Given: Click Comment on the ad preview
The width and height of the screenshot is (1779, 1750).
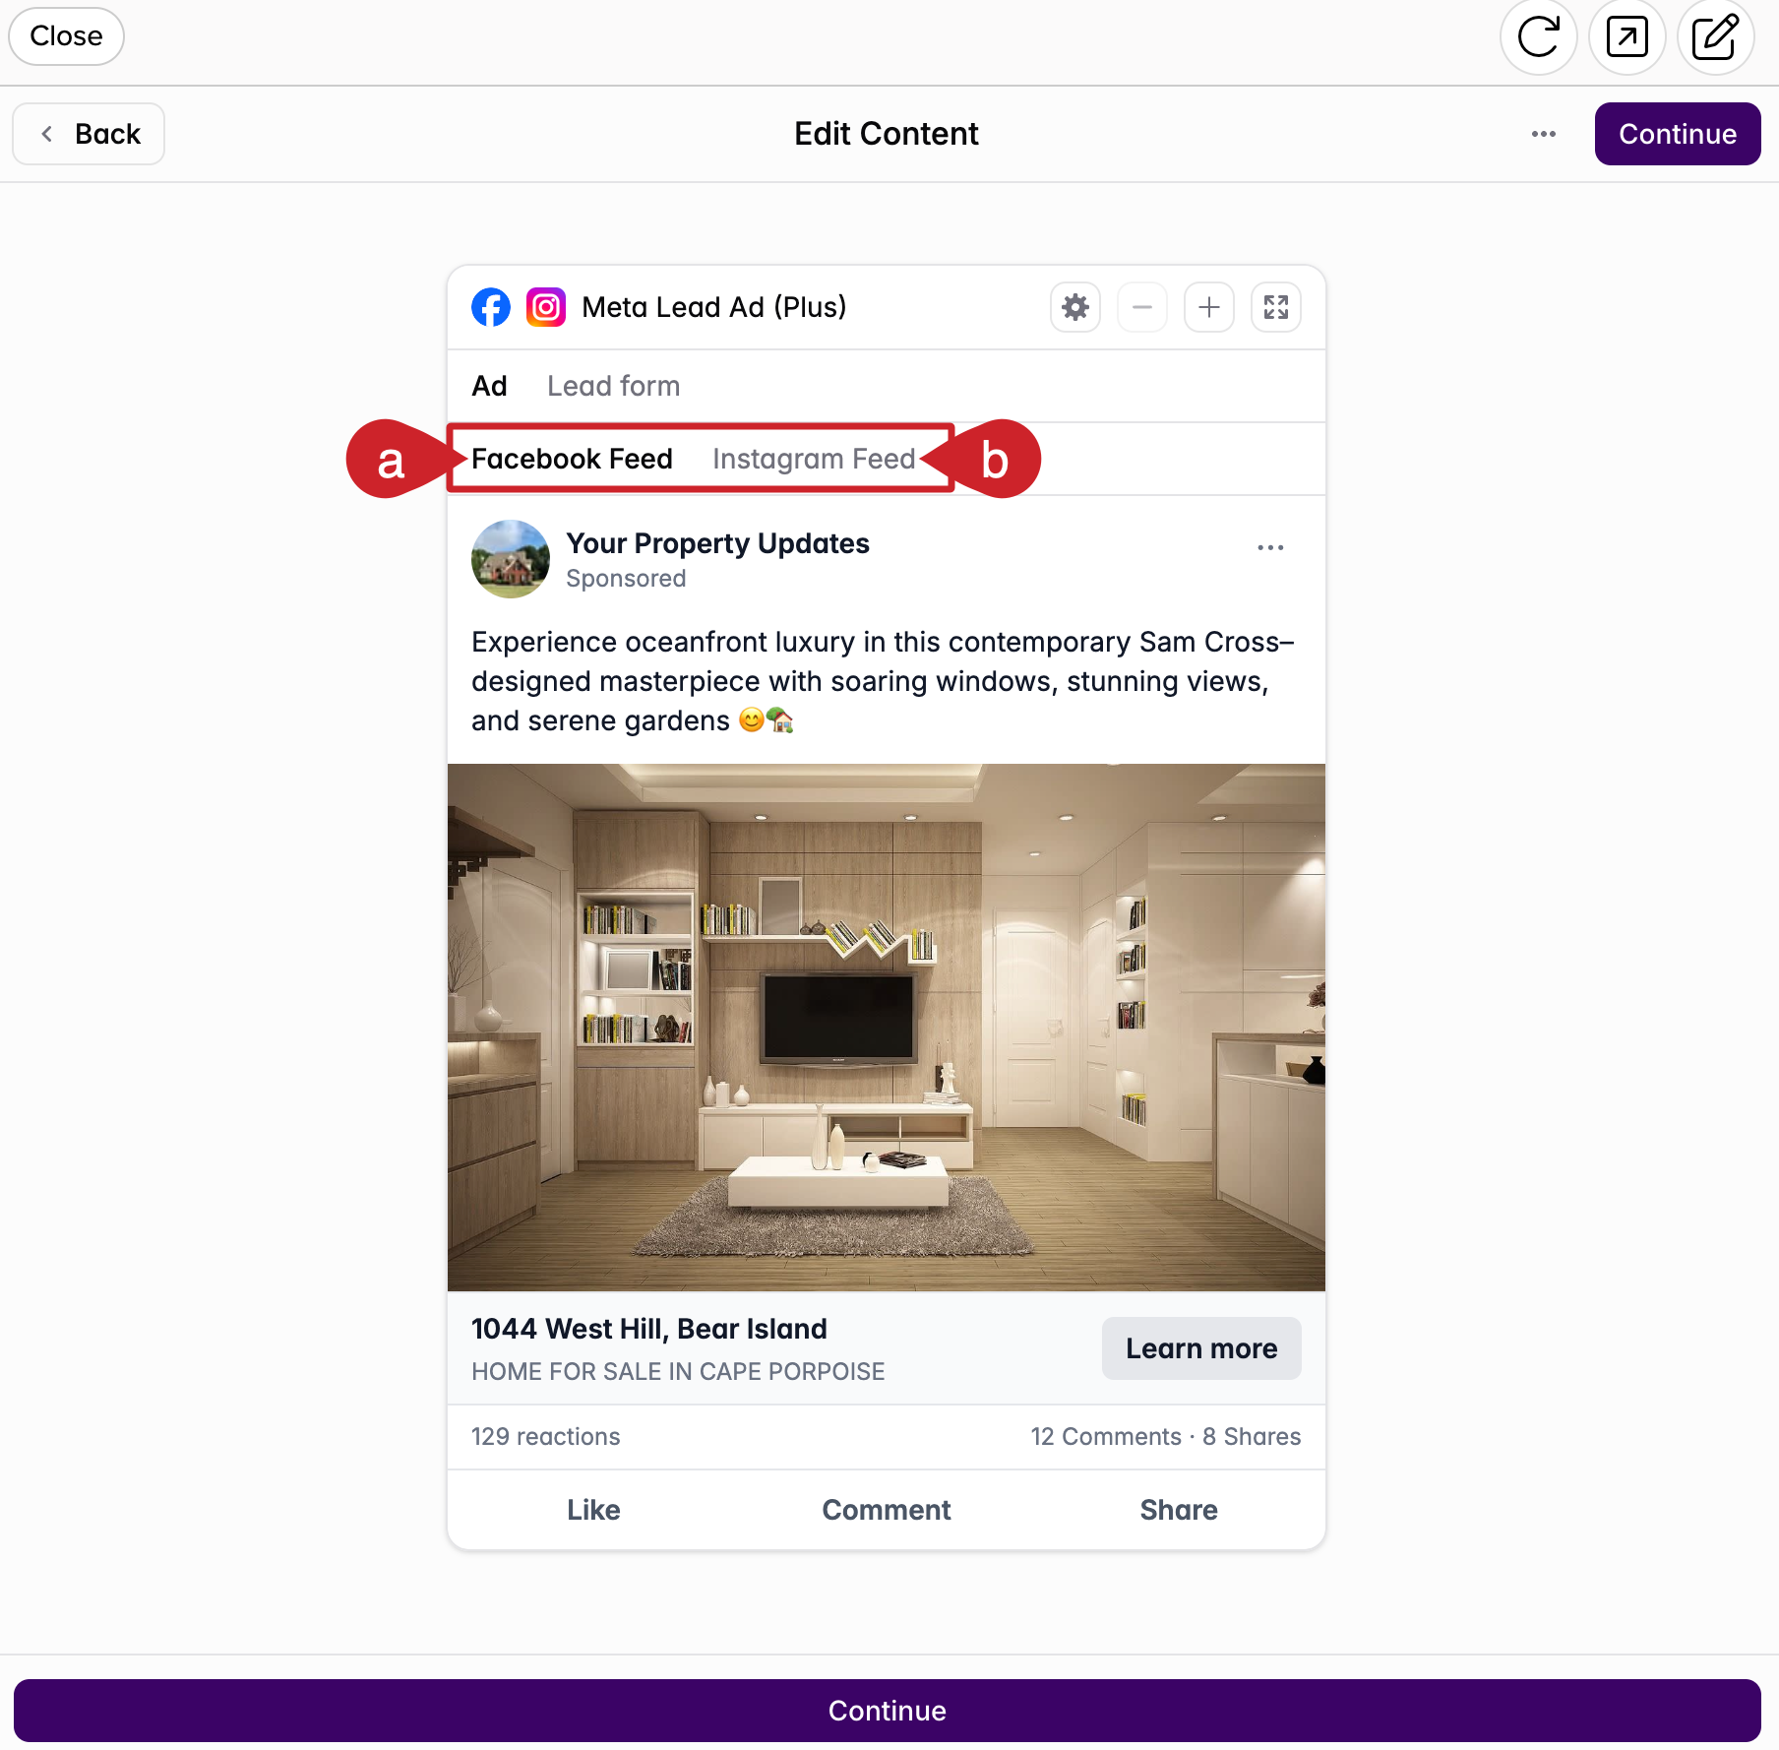Looking at the screenshot, I should coord(887,1510).
